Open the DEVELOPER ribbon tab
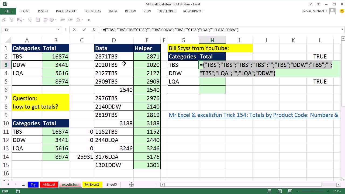Image resolution: width=345 pixels, height=194 pixels. coord(167,11)
